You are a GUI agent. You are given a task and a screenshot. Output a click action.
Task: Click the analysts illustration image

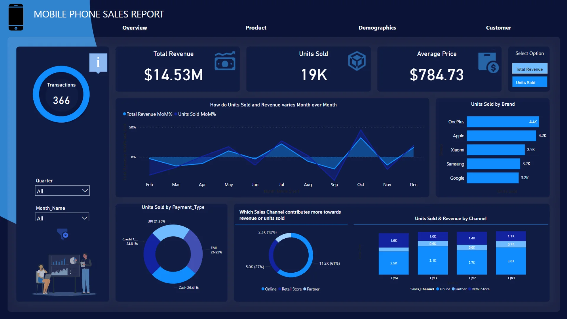point(64,274)
